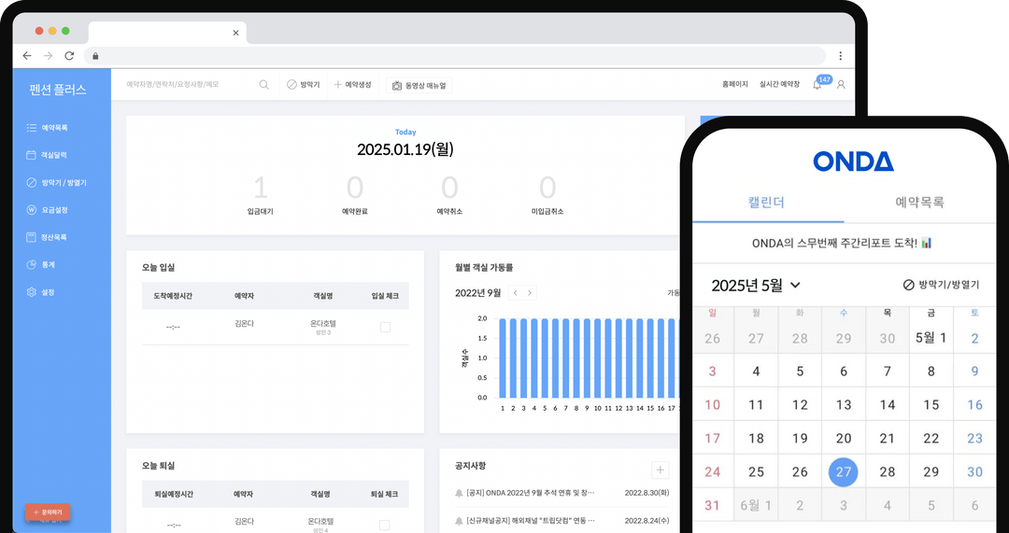
Task: Click the 문의하기 button
Action: (x=48, y=512)
